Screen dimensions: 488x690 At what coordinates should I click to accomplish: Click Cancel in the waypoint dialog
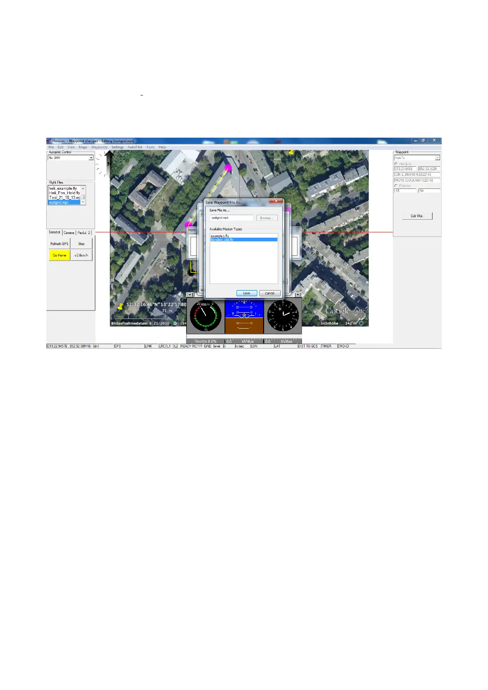tap(270, 293)
